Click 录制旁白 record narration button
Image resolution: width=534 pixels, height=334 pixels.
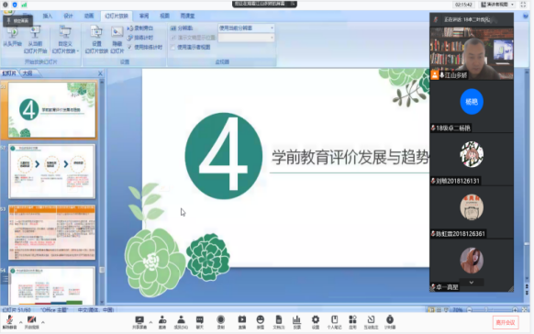click(x=140, y=28)
